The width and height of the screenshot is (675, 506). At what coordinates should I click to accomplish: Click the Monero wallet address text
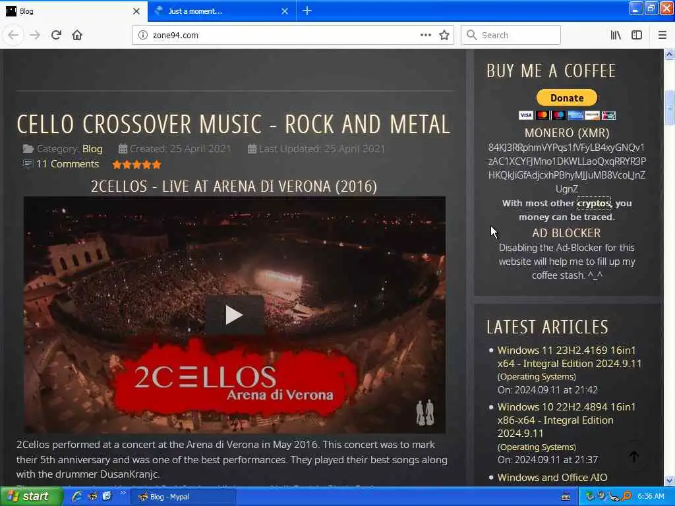[566, 168]
